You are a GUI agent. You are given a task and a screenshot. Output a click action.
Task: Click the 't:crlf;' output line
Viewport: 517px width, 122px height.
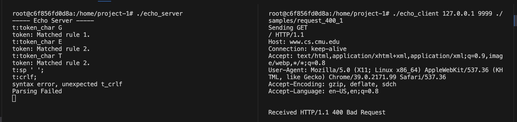click(24, 77)
